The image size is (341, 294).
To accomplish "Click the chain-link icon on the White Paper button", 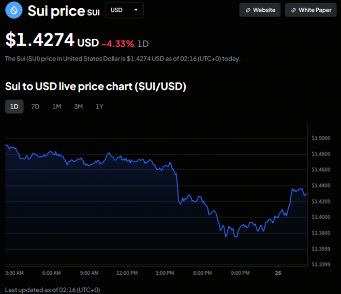I will (x=293, y=10).
